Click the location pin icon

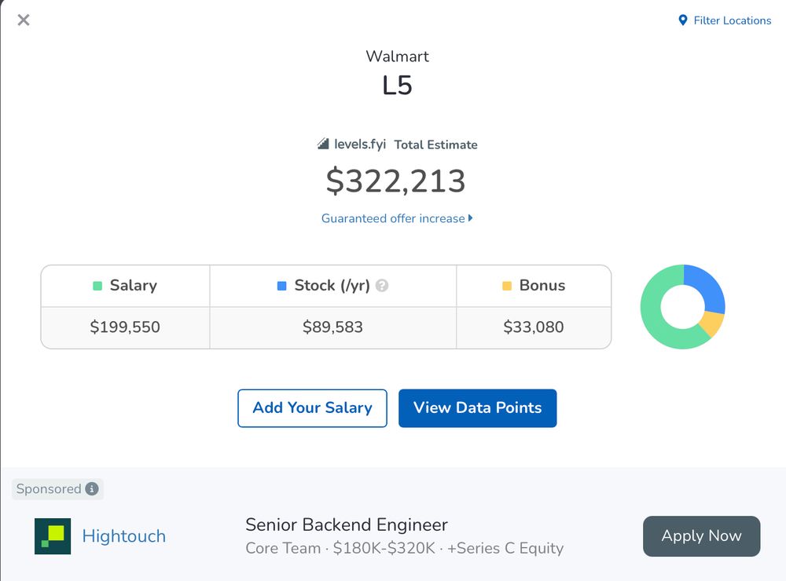pos(683,20)
